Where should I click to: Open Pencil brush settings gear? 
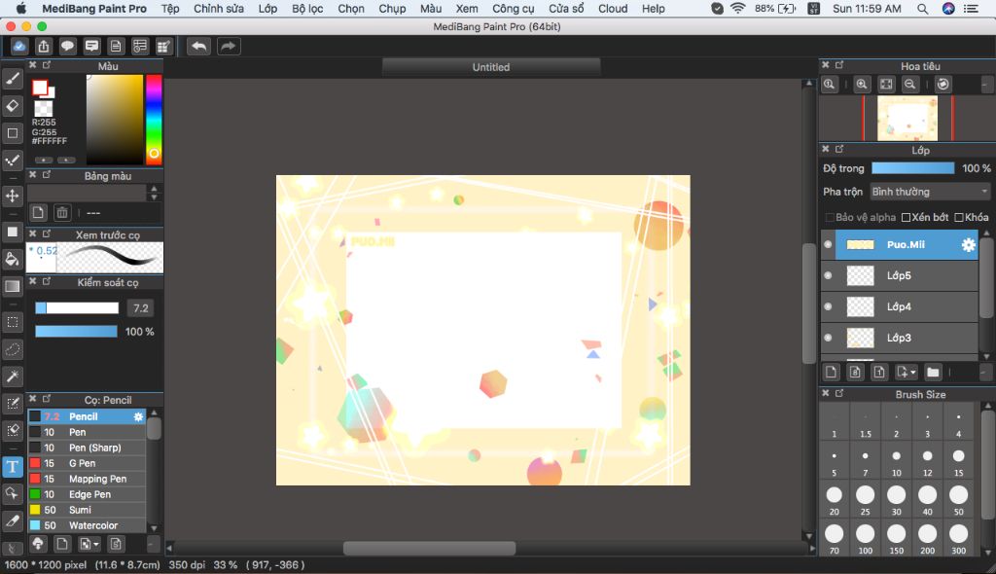point(138,416)
